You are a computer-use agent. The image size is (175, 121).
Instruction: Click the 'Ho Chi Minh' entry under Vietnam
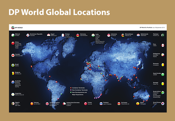[x=37, y=104]
